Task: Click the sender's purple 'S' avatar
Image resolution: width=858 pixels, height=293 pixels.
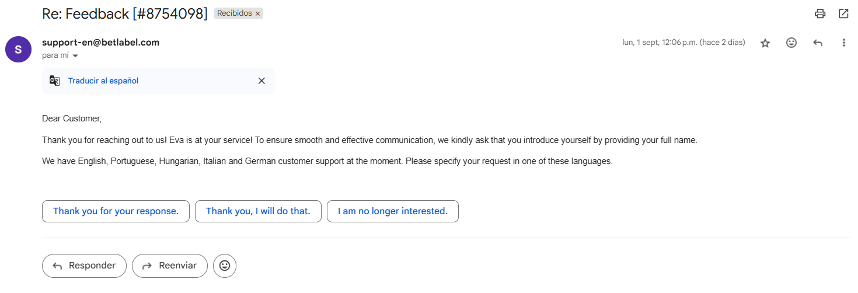Action: [18, 49]
